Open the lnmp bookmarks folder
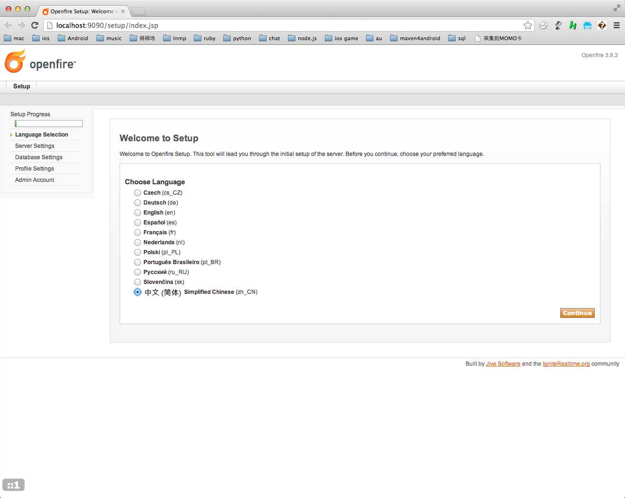Viewport: 625px width, 498px height. (174, 38)
